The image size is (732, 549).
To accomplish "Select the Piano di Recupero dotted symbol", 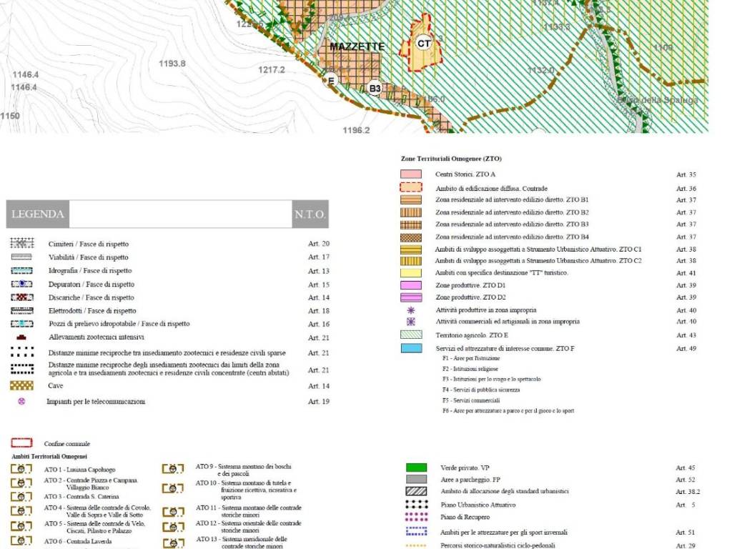I will point(417,517).
